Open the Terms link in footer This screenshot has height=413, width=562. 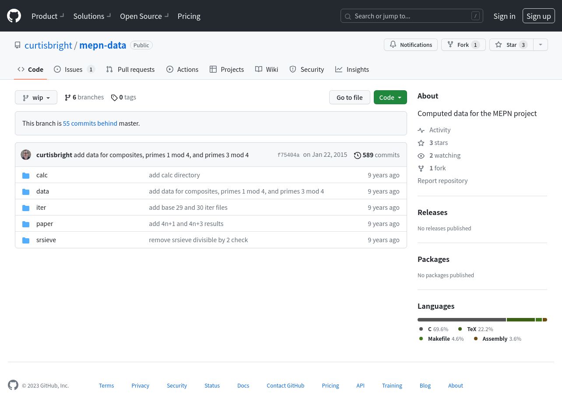106,386
